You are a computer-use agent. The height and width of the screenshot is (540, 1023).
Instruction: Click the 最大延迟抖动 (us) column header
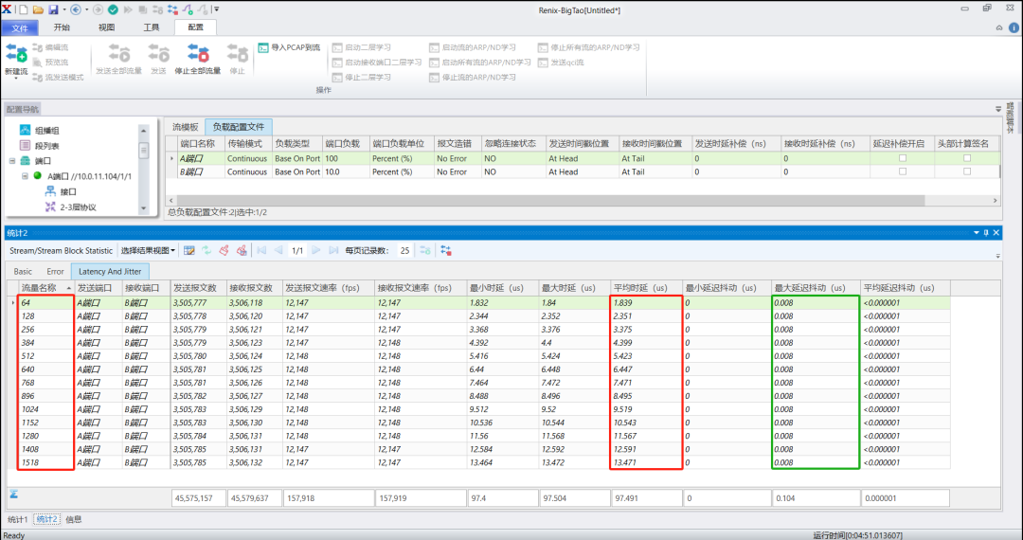coord(815,288)
